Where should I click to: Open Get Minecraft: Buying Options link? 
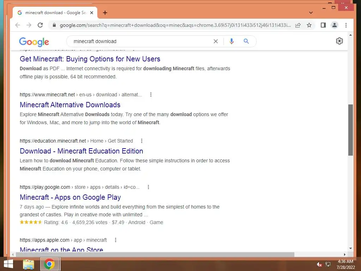[x=90, y=59]
